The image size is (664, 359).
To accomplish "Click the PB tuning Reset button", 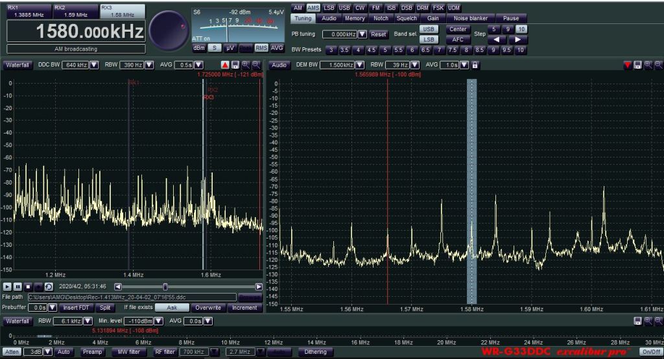I will [379, 34].
